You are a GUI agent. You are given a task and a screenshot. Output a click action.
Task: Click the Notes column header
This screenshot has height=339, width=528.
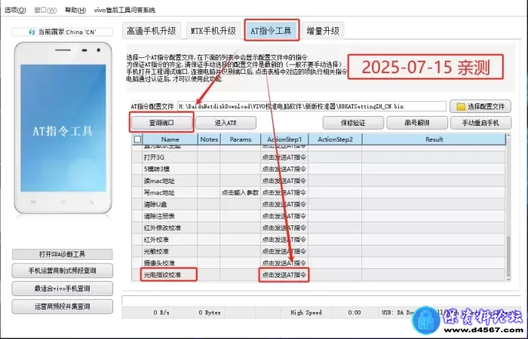(209, 139)
